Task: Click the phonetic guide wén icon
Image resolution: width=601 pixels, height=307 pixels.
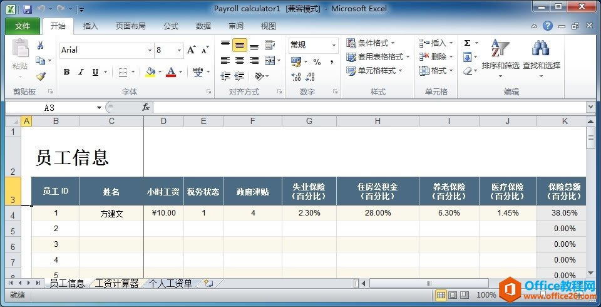Action: (198, 72)
